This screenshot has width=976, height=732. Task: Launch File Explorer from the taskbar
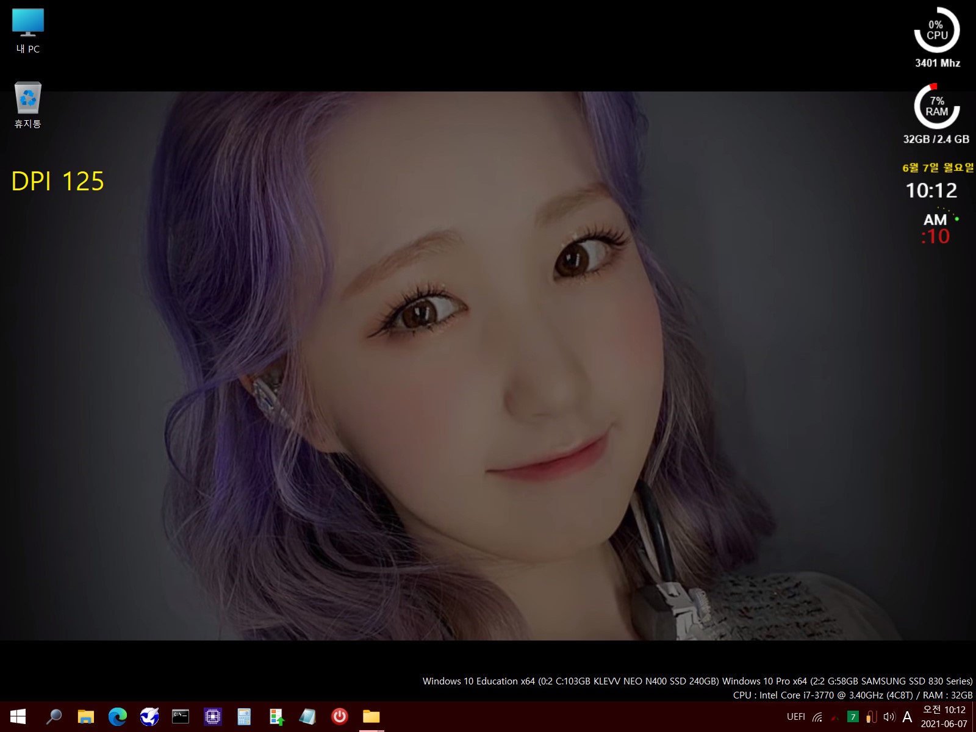(85, 717)
